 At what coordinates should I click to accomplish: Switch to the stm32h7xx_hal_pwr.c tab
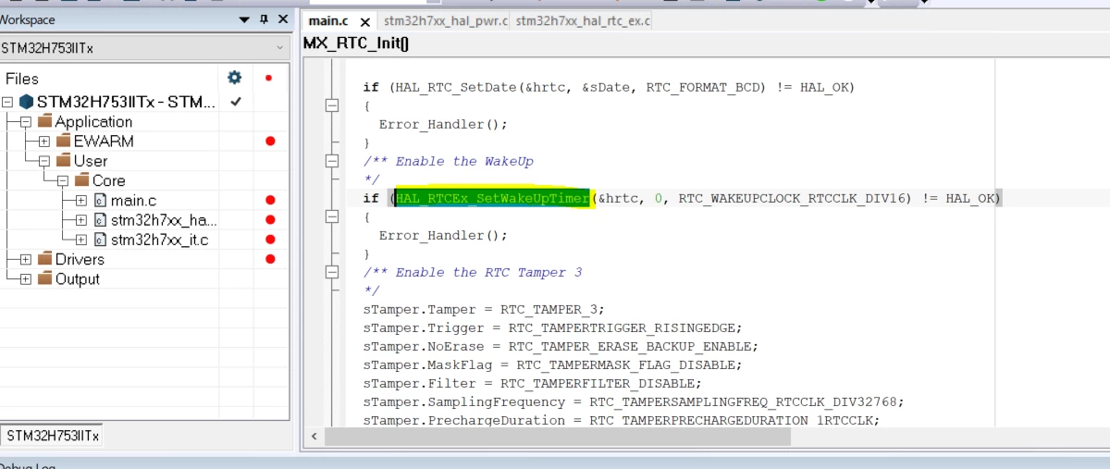click(446, 20)
